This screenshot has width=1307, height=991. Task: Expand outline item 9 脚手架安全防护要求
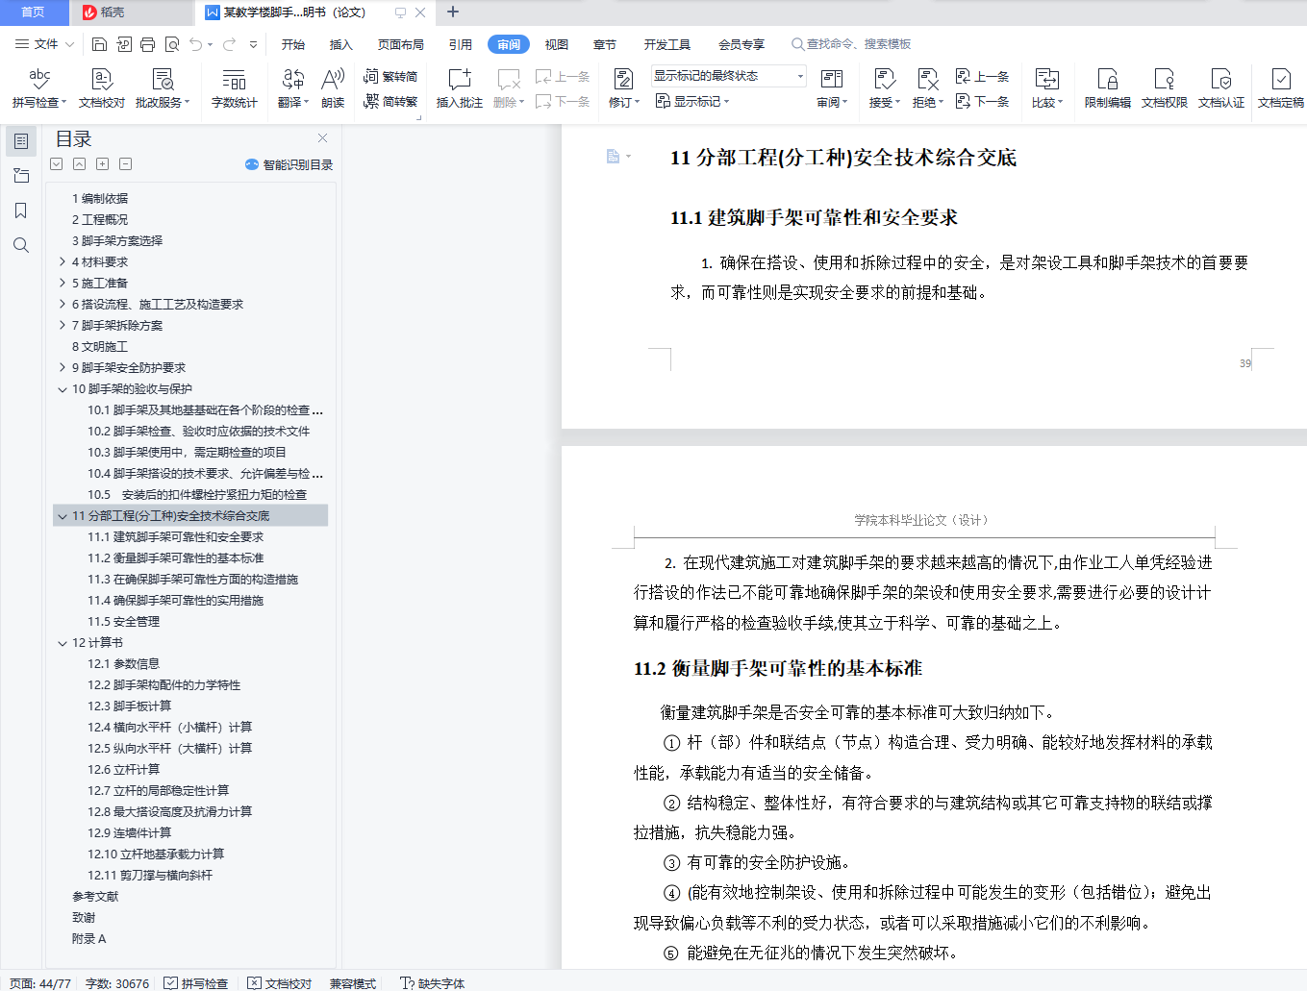click(x=63, y=367)
